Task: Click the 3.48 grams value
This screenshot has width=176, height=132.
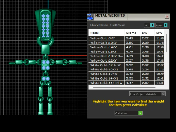Action: [x=129, y=69]
